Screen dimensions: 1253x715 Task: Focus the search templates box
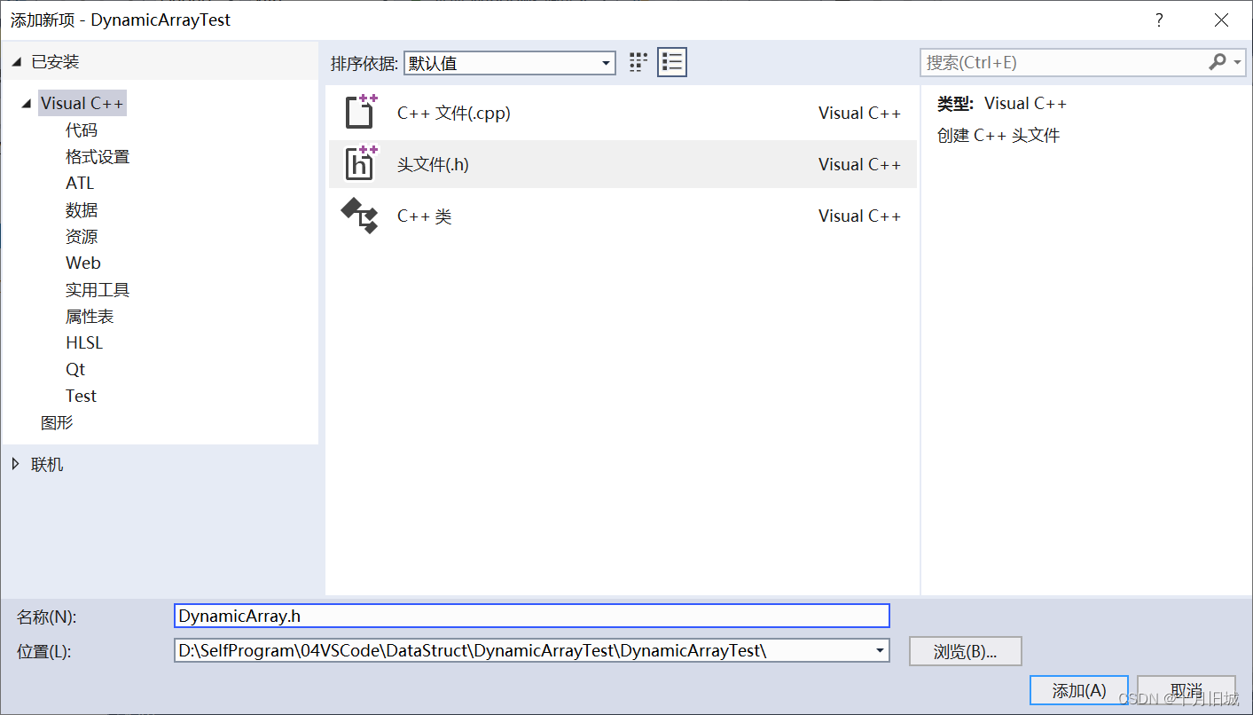(1062, 62)
